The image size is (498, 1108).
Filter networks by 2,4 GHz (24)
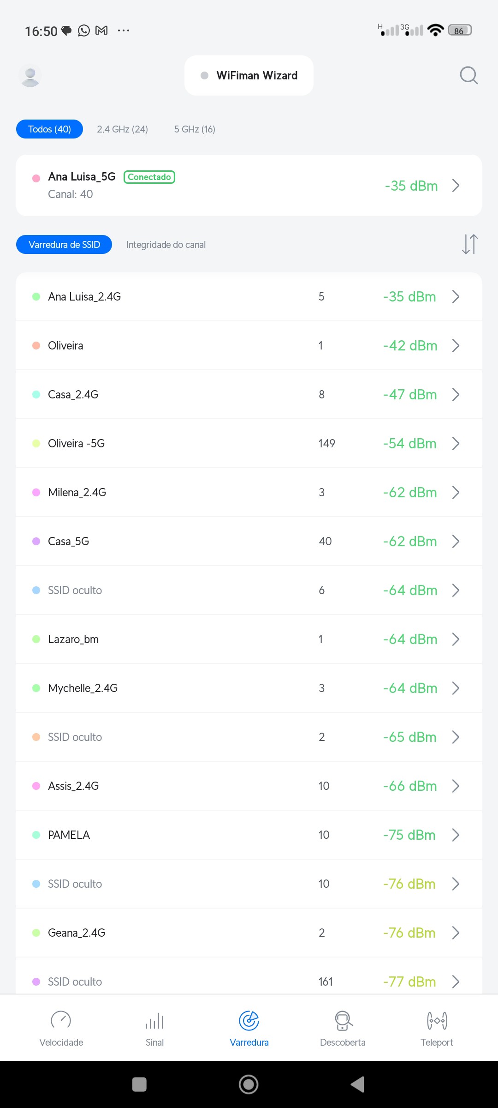pos(122,129)
